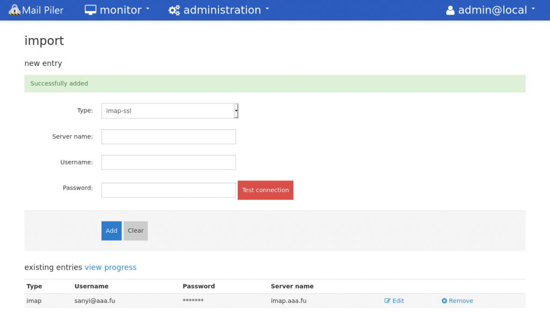The width and height of the screenshot is (550, 326).
Task: Click the administration gears icon
Action: tap(174, 10)
